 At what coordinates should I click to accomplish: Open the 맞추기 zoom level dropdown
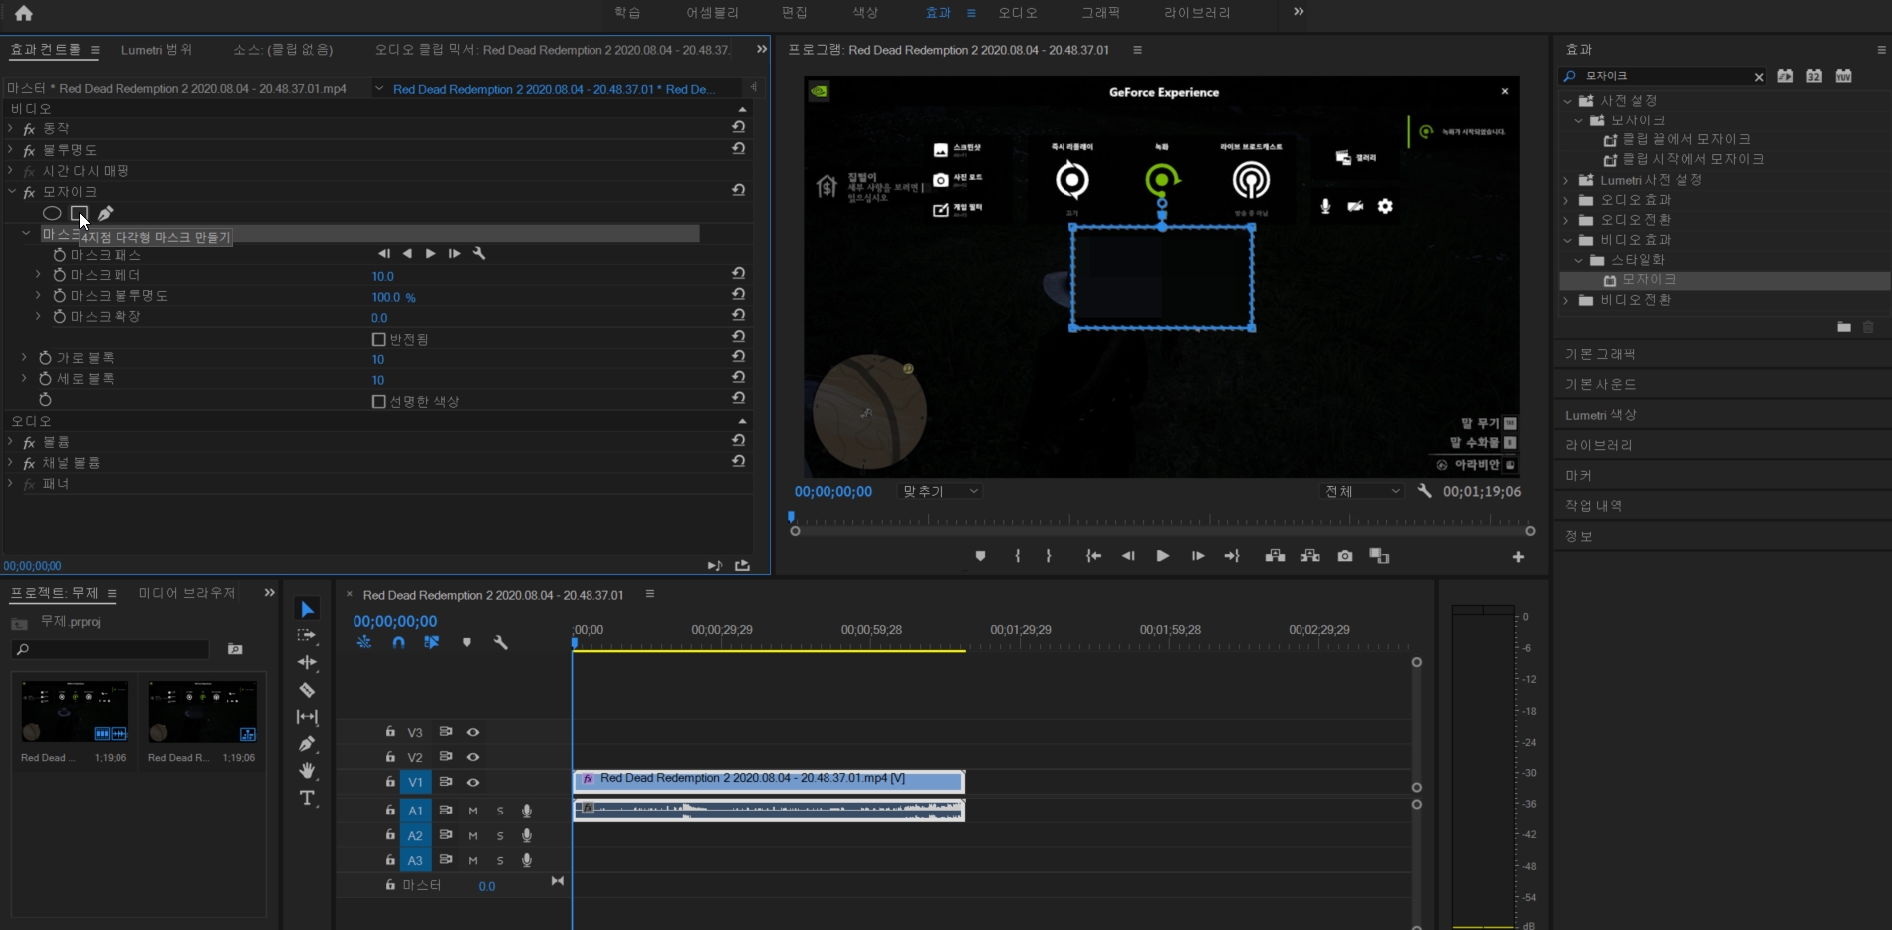939,491
